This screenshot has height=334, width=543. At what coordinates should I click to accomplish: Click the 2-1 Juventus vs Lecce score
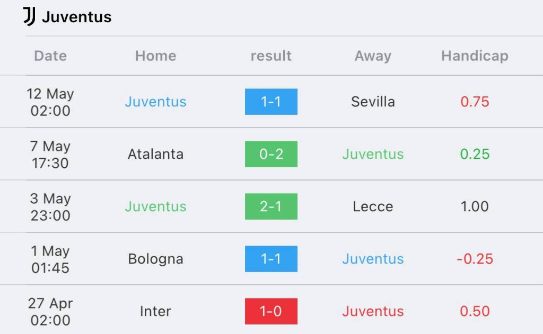[x=271, y=206]
